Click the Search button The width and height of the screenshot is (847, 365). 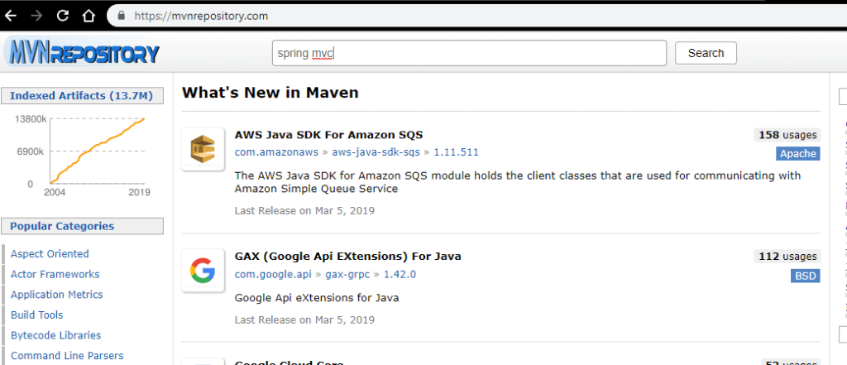[706, 53]
